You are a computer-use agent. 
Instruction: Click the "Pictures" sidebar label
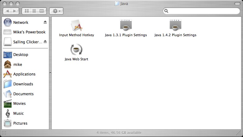click(20, 123)
